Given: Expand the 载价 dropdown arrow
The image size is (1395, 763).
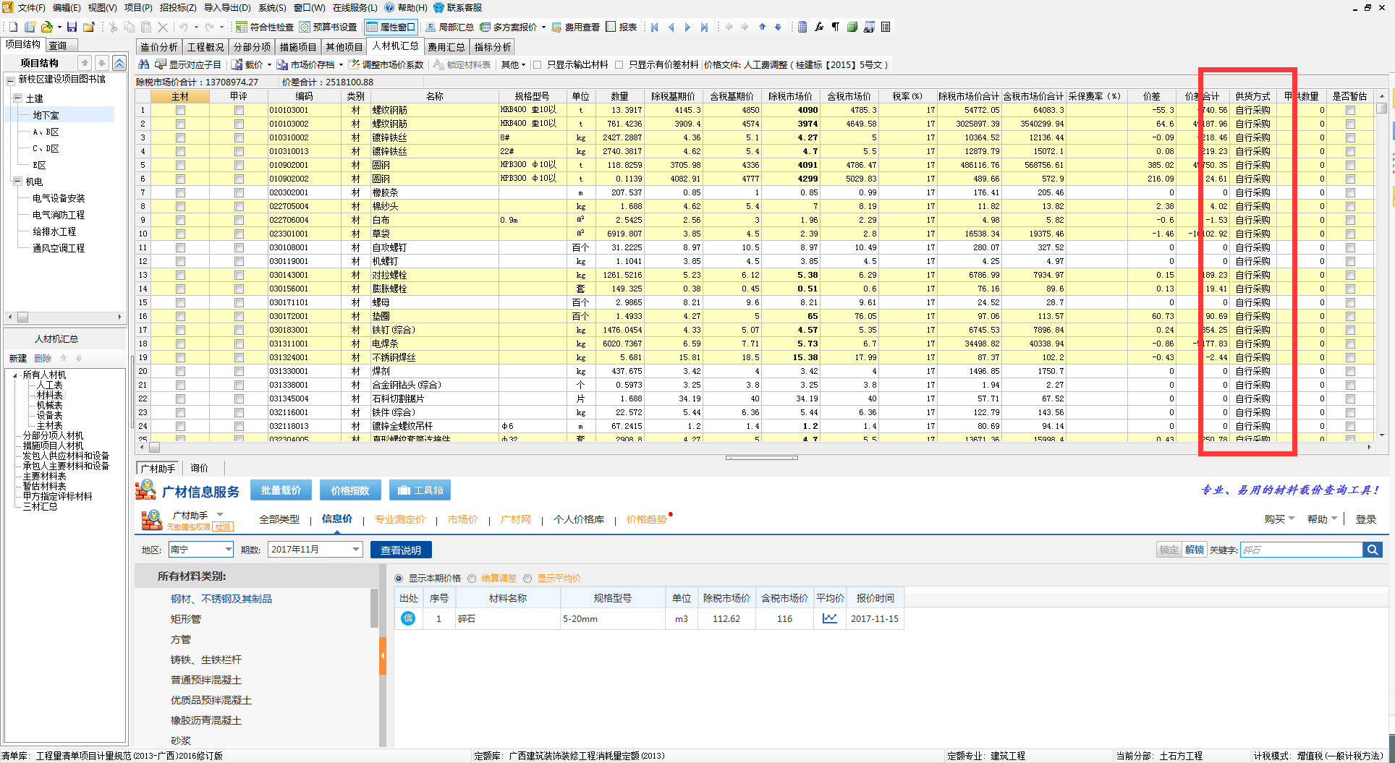Looking at the screenshot, I should pos(269,65).
